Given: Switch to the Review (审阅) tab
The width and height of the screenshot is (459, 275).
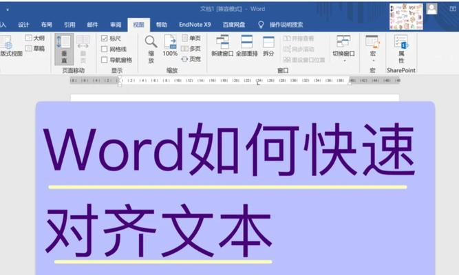Looking at the screenshot, I should [x=116, y=25].
